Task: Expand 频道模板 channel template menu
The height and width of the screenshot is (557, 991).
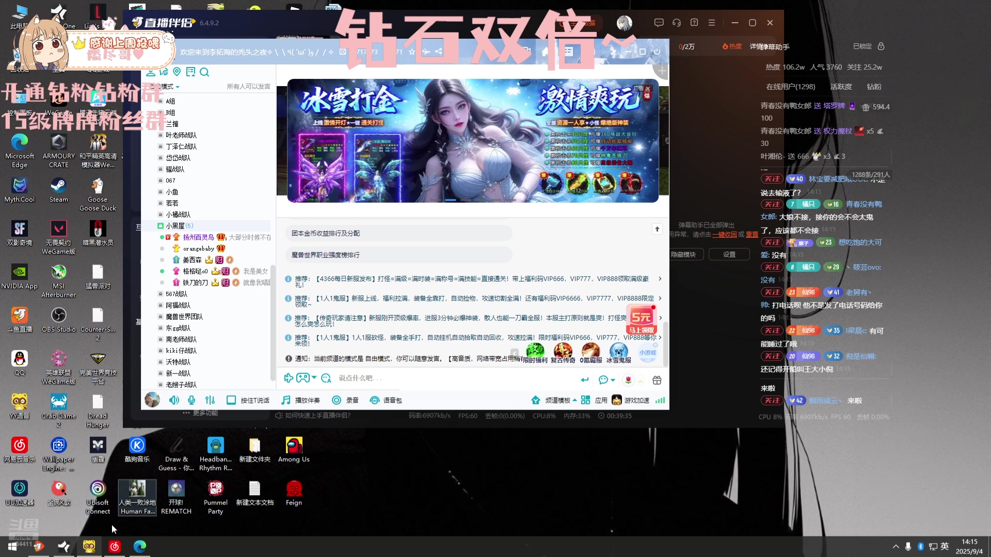Action: point(554,400)
